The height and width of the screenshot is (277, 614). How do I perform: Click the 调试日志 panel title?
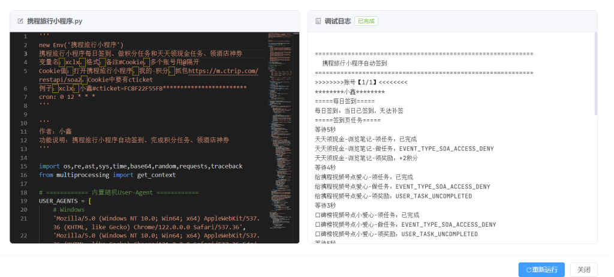click(x=338, y=21)
